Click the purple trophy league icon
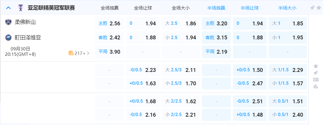Viewport: 323px width, 125px height. 21,8
